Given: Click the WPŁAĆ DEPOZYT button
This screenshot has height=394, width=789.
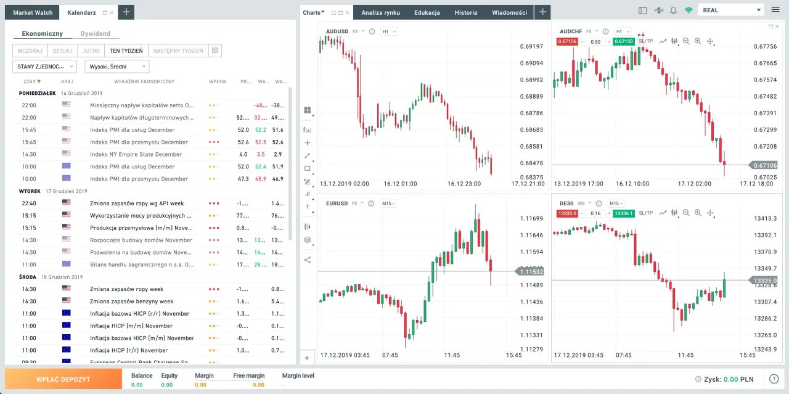Looking at the screenshot, I should point(63,379).
